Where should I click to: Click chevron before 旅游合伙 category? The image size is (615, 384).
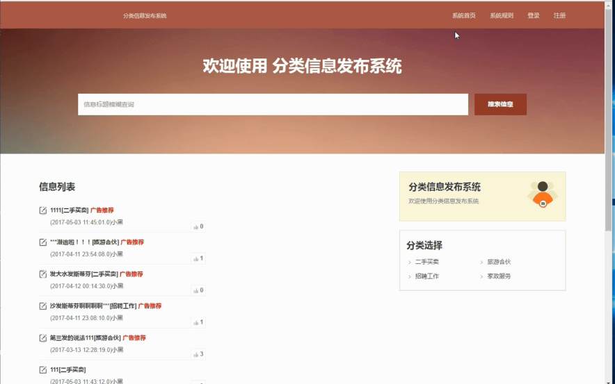pos(481,262)
